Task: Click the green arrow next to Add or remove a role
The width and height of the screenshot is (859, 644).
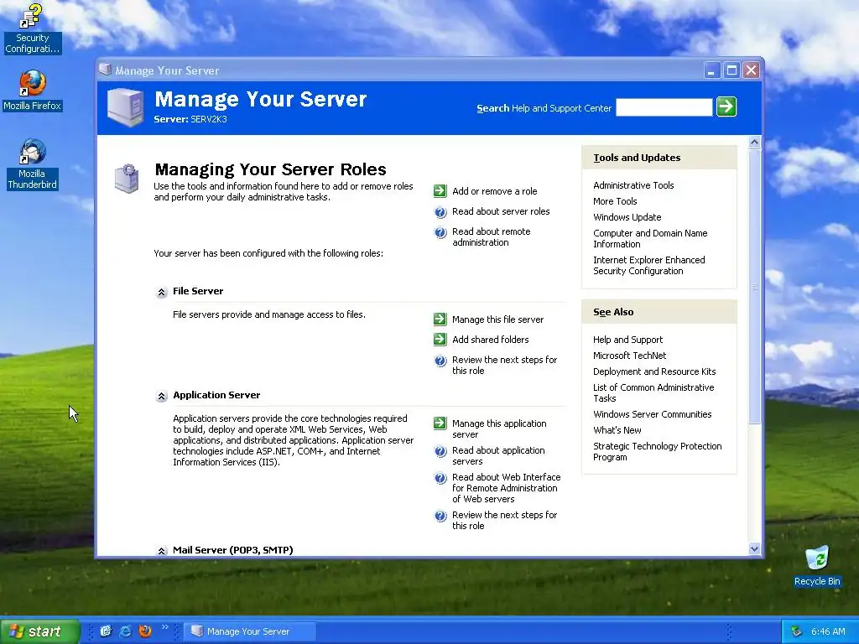Action: pyautogui.click(x=440, y=191)
